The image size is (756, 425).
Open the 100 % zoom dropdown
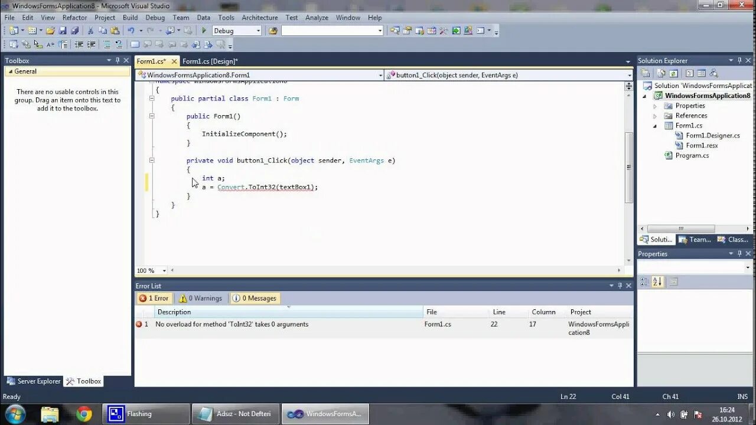tap(164, 271)
